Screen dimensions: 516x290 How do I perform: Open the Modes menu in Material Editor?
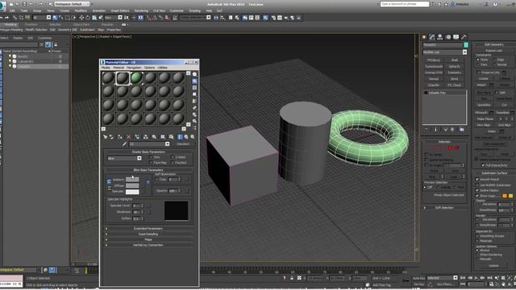[x=106, y=68]
